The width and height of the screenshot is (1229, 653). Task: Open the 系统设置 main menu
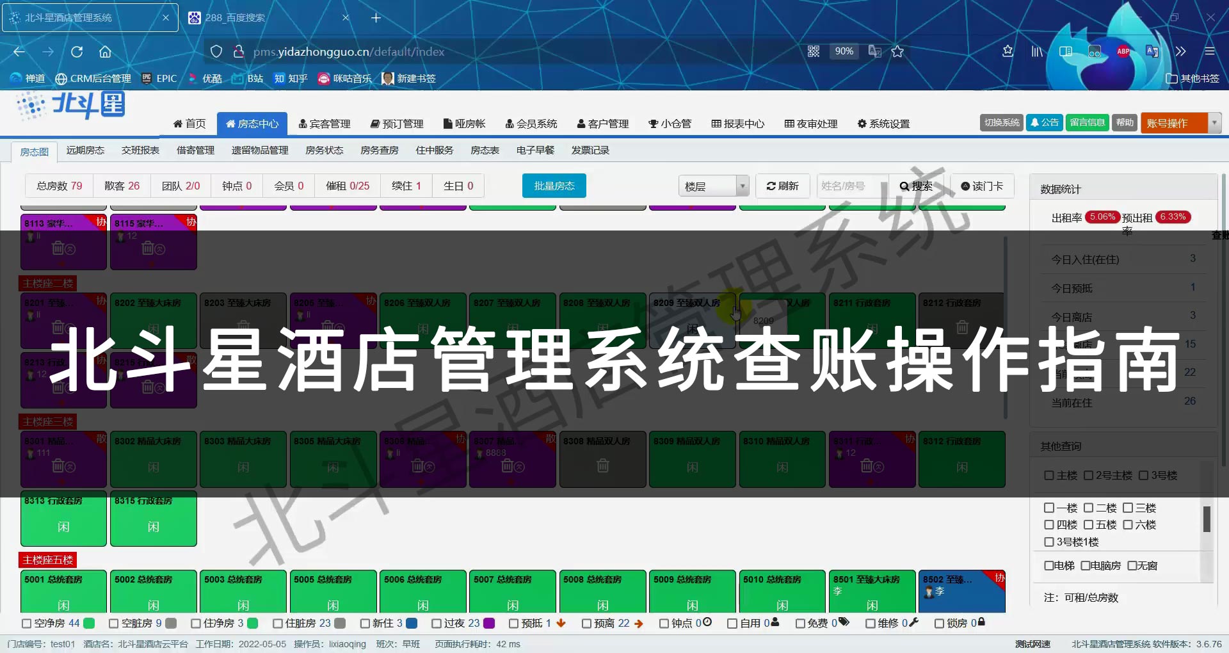[883, 124]
